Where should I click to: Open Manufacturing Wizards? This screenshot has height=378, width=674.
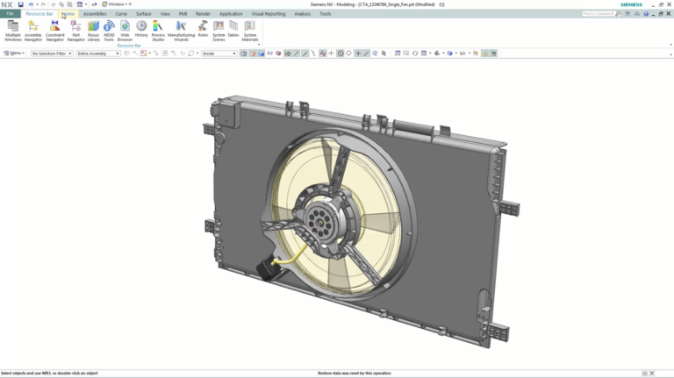pos(181,31)
